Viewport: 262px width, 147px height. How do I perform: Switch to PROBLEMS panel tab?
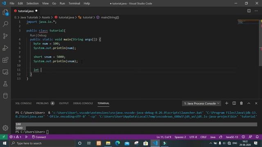coord(42,103)
